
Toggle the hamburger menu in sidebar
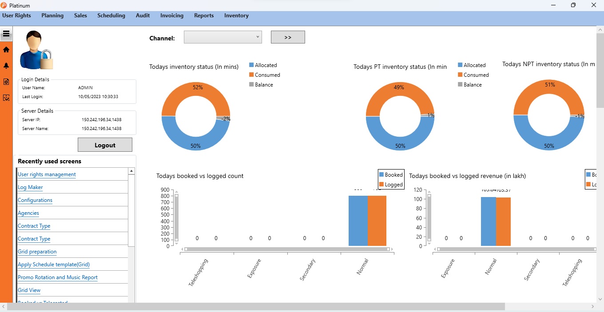[6, 34]
